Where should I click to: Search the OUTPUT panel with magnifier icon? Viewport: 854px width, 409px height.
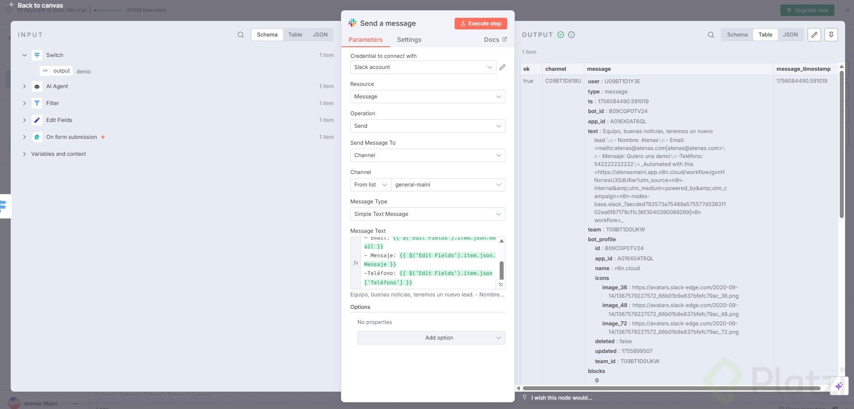711,35
